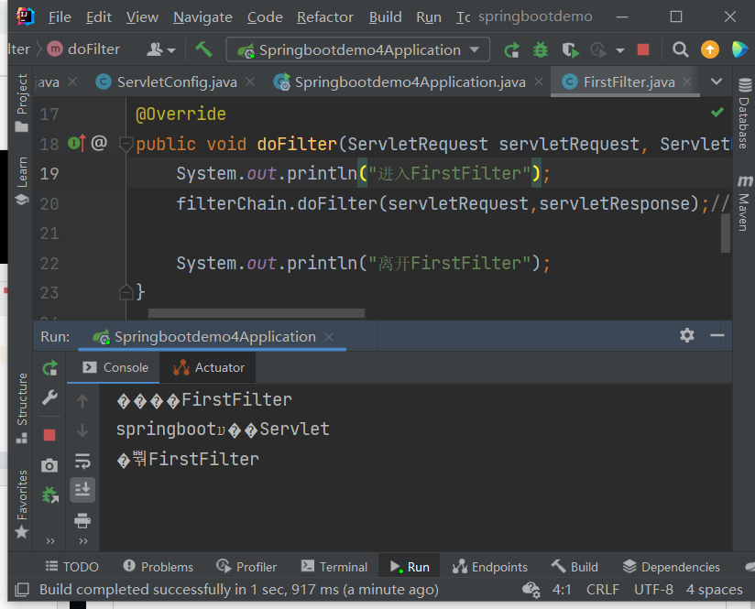Viewport: 755px width, 609px height.
Task: Open the Build menu
Action: click(385, 17)
